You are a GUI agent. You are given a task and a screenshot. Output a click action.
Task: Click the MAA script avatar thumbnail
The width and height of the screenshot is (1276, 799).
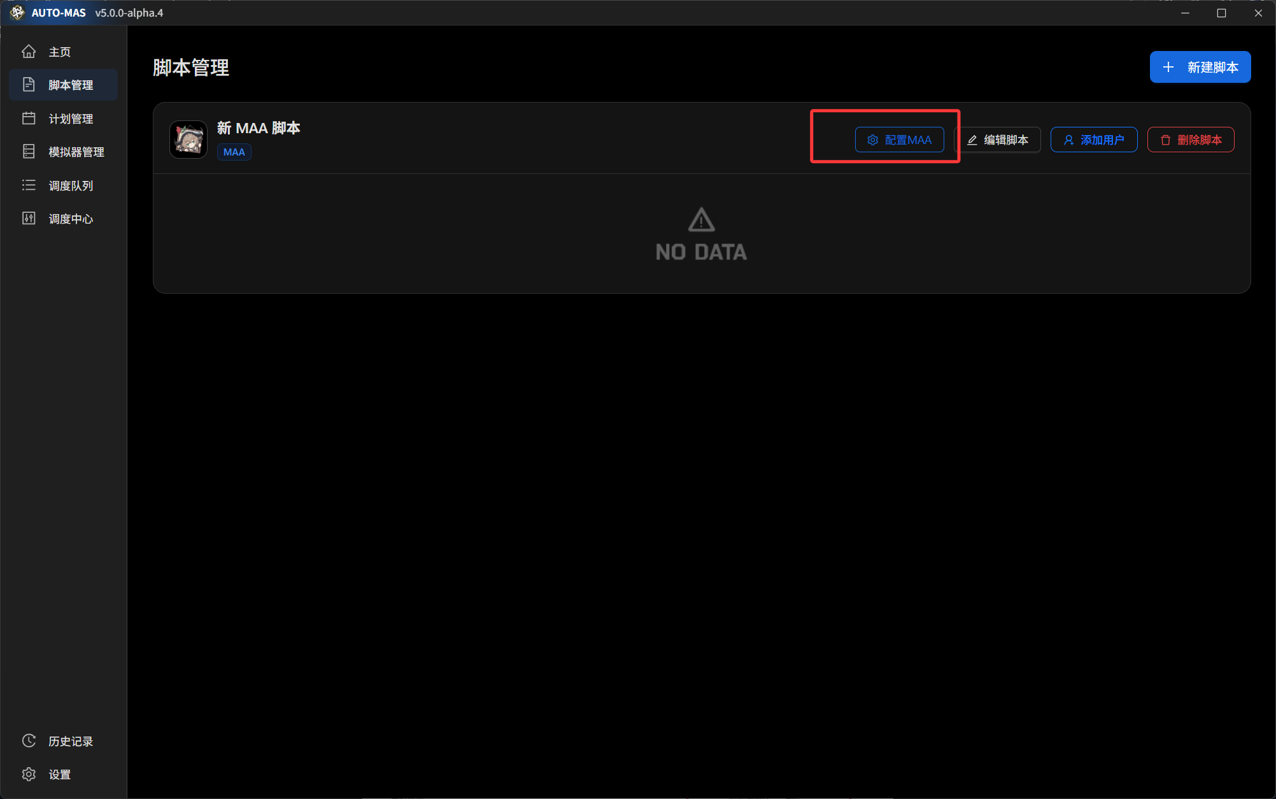coord(188,139)
